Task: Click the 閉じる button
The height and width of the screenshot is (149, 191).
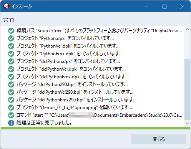Action: [x=159, y=139]
